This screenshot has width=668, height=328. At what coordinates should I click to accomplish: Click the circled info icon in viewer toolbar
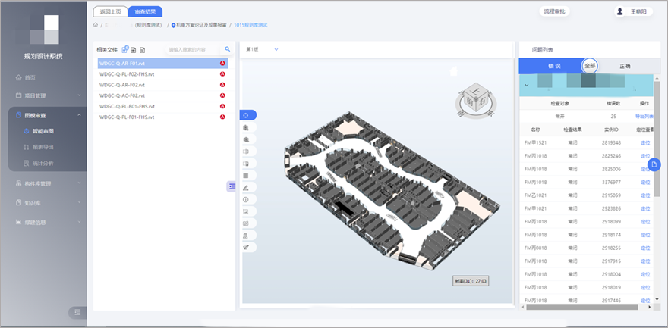coord(246,199)
